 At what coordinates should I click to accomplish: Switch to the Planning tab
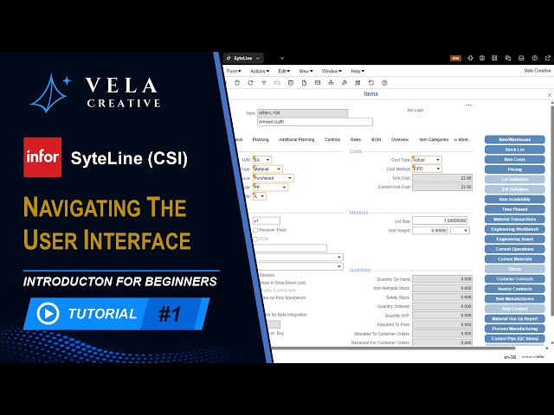[261, 140]
